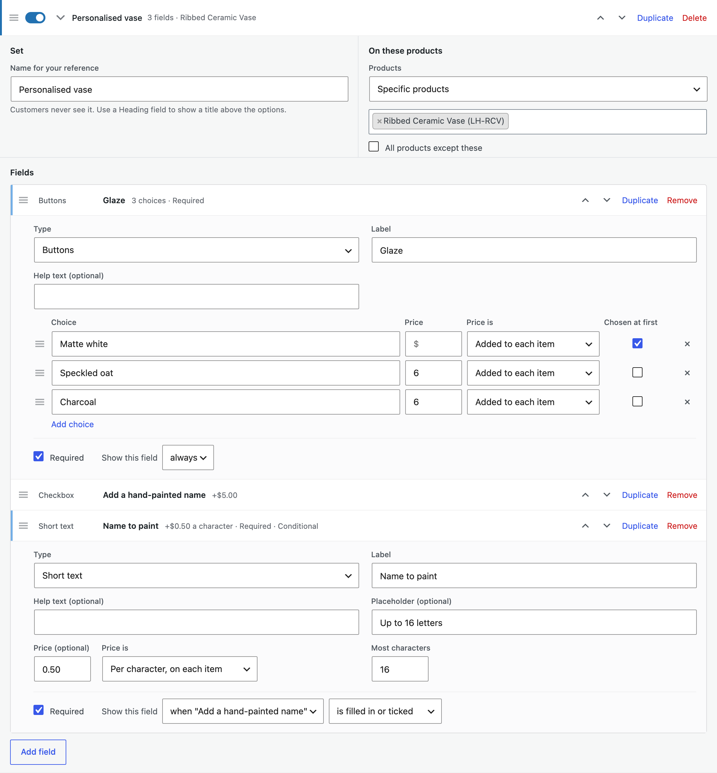Duplicate the Glaze field

(x=640, y=200)
